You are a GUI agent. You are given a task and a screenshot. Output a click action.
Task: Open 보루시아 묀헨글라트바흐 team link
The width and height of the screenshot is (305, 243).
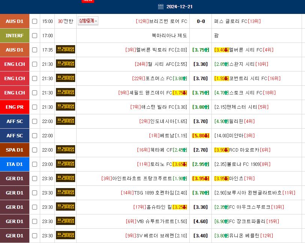pyautogui.click(x=254, y=193)
